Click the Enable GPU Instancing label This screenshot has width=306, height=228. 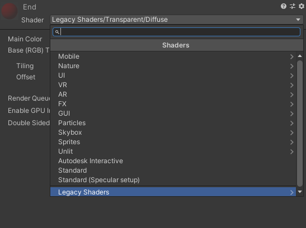(x=29, y=111)
